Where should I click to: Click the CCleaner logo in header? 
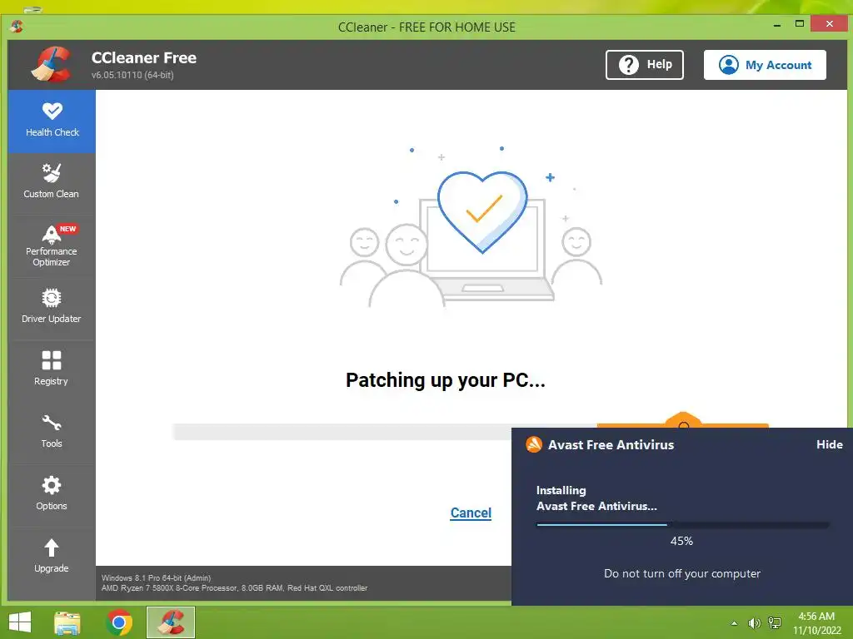[x=52, y=64]
